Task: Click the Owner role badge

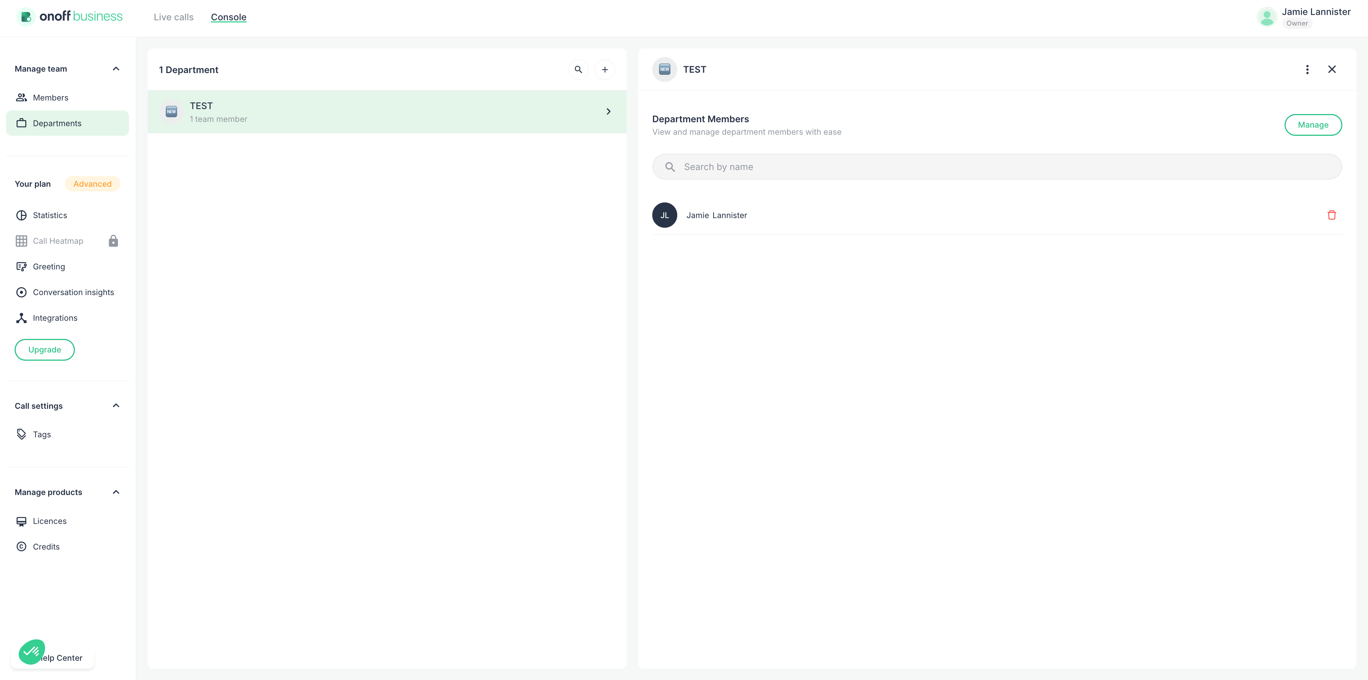Action: [1297, 24]
